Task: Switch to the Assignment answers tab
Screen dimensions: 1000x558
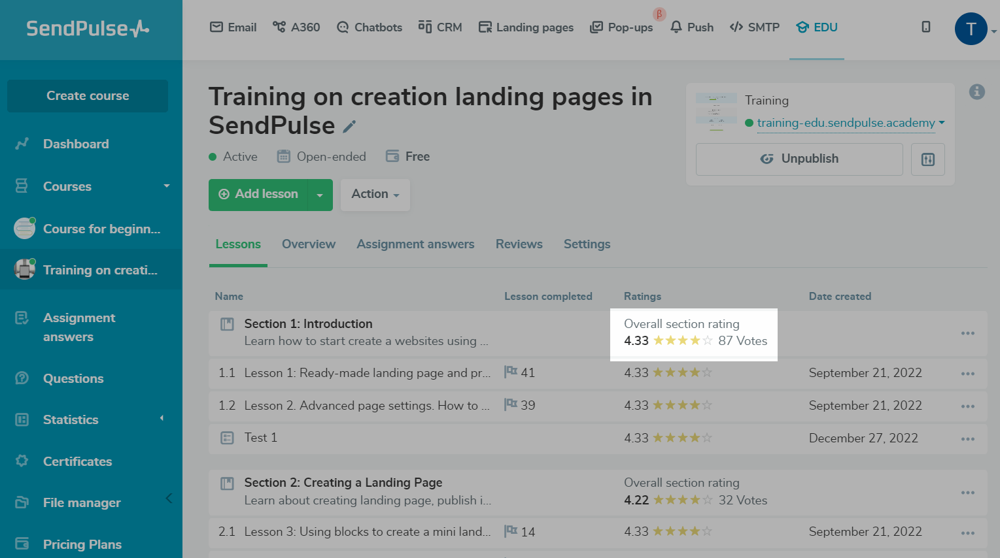Action: 415,244
